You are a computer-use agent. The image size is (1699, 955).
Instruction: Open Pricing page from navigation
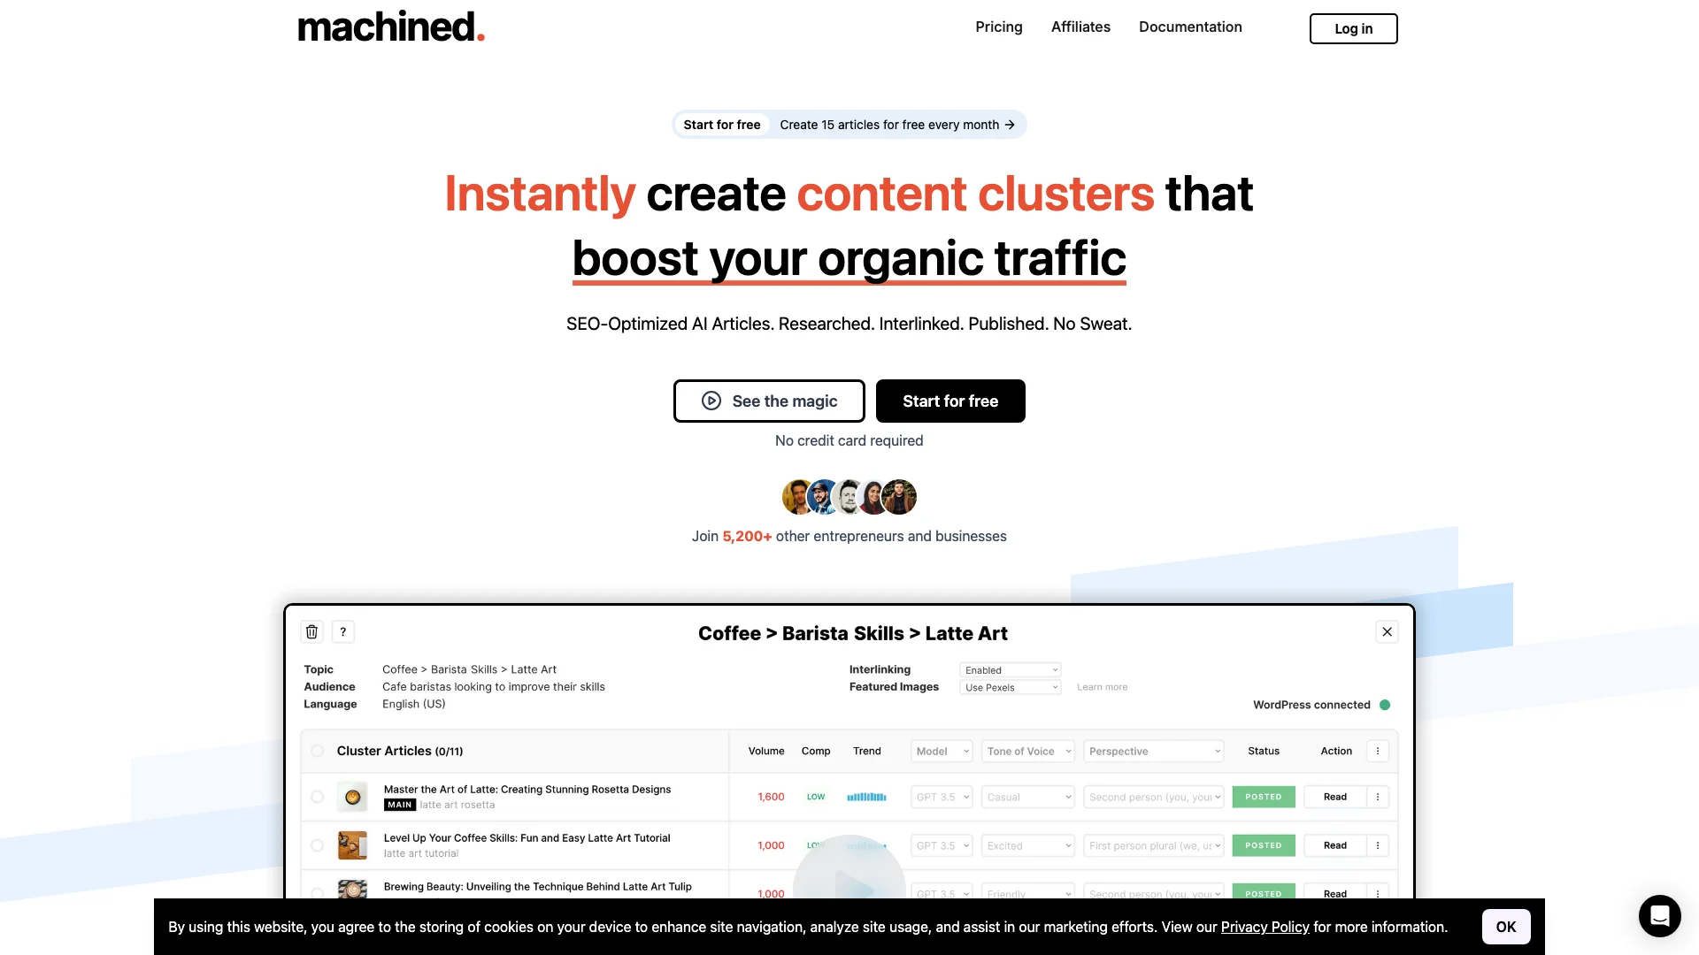[999, 27]
